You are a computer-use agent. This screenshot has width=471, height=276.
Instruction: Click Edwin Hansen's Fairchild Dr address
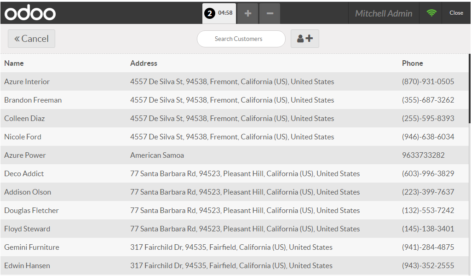[231, 265]
